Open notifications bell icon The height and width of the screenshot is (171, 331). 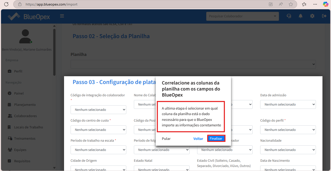pos(300,16)
